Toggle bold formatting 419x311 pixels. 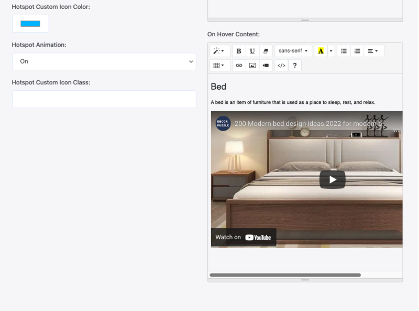coord(239,51)
